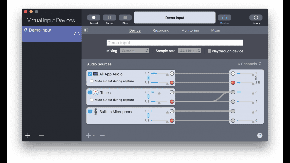
Task: Toggle the sidebar panel icon
Action: point(86,30)
